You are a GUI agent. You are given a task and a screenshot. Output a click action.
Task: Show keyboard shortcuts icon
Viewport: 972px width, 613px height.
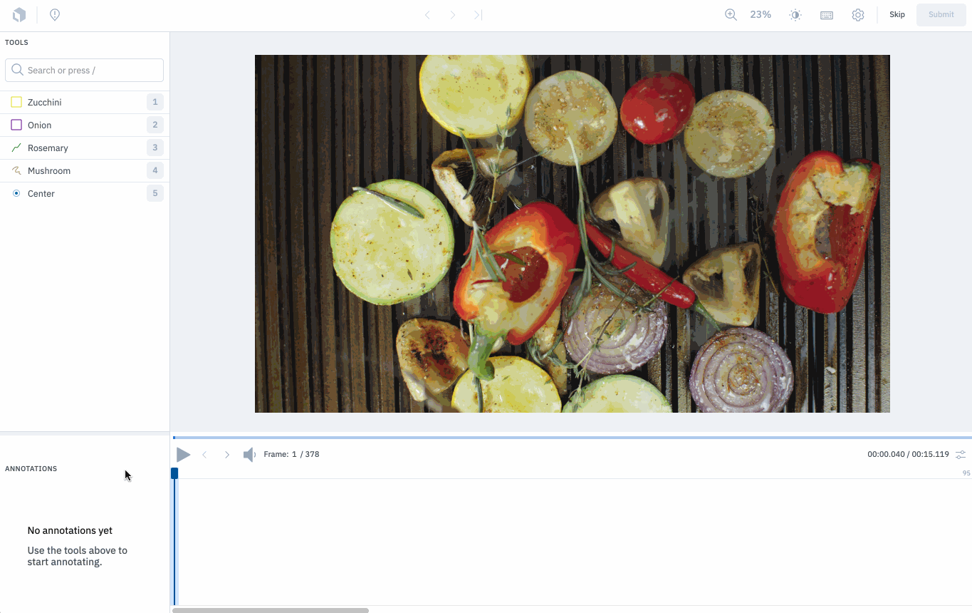(x=827, y=15)
